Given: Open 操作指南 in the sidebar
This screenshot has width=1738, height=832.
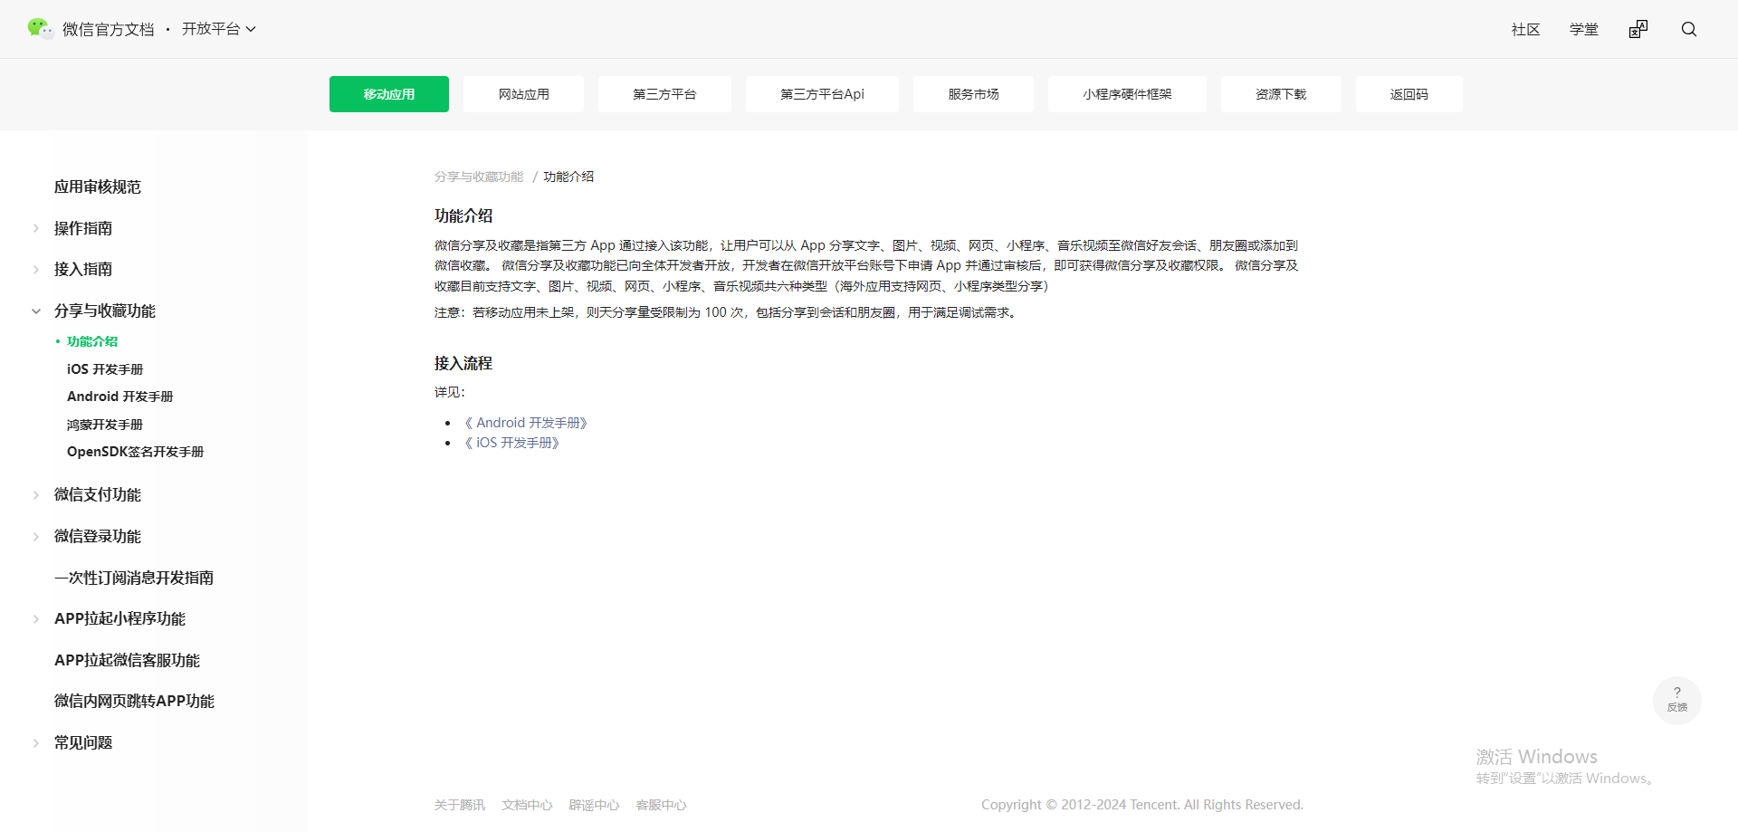Looking at the screenshot, I should point(83,228).
